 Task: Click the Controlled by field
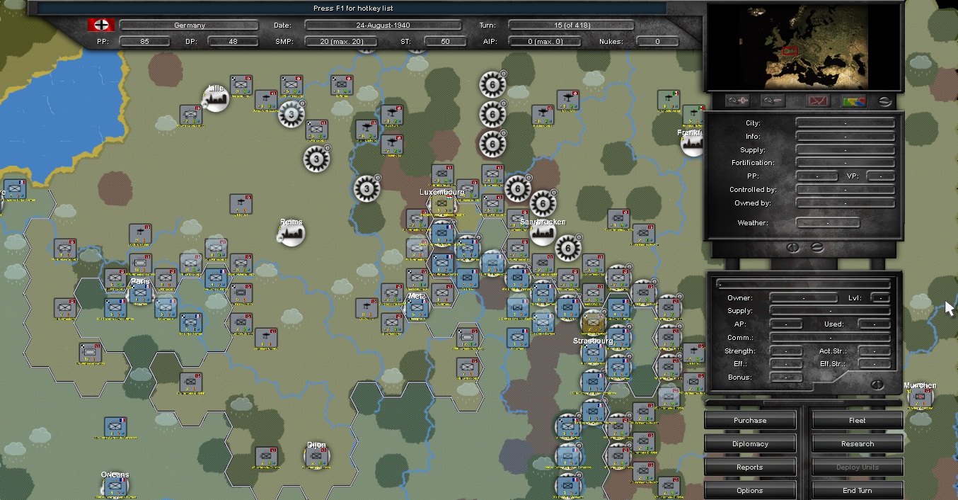[x=846, y=190]
